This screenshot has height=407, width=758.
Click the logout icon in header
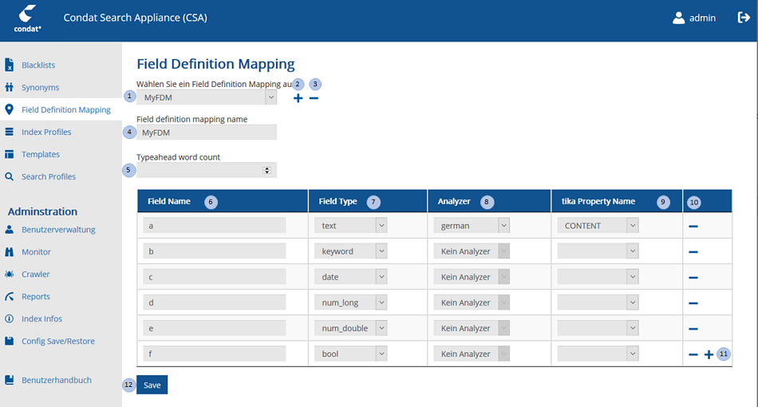744,18
